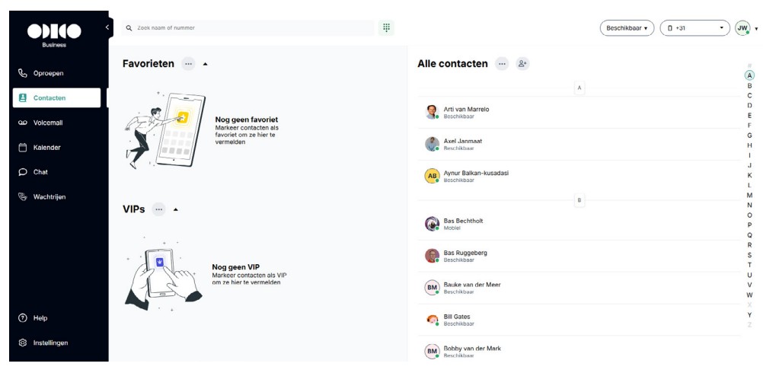Jump to letter M in alphabet index
The height and width of the screenshot is (373, 763).
[x=749, y=195]
